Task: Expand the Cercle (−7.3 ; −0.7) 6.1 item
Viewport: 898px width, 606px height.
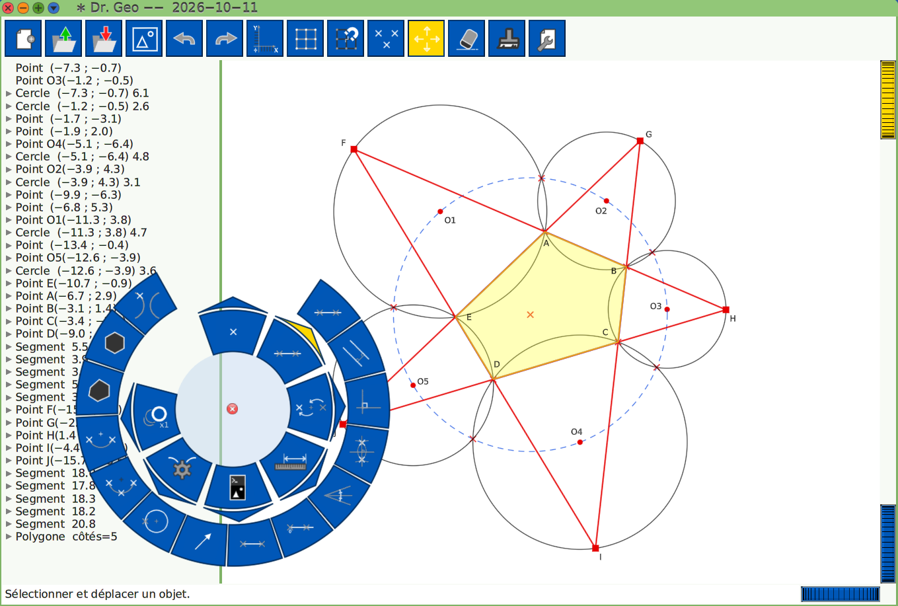Action: point(9,93)
